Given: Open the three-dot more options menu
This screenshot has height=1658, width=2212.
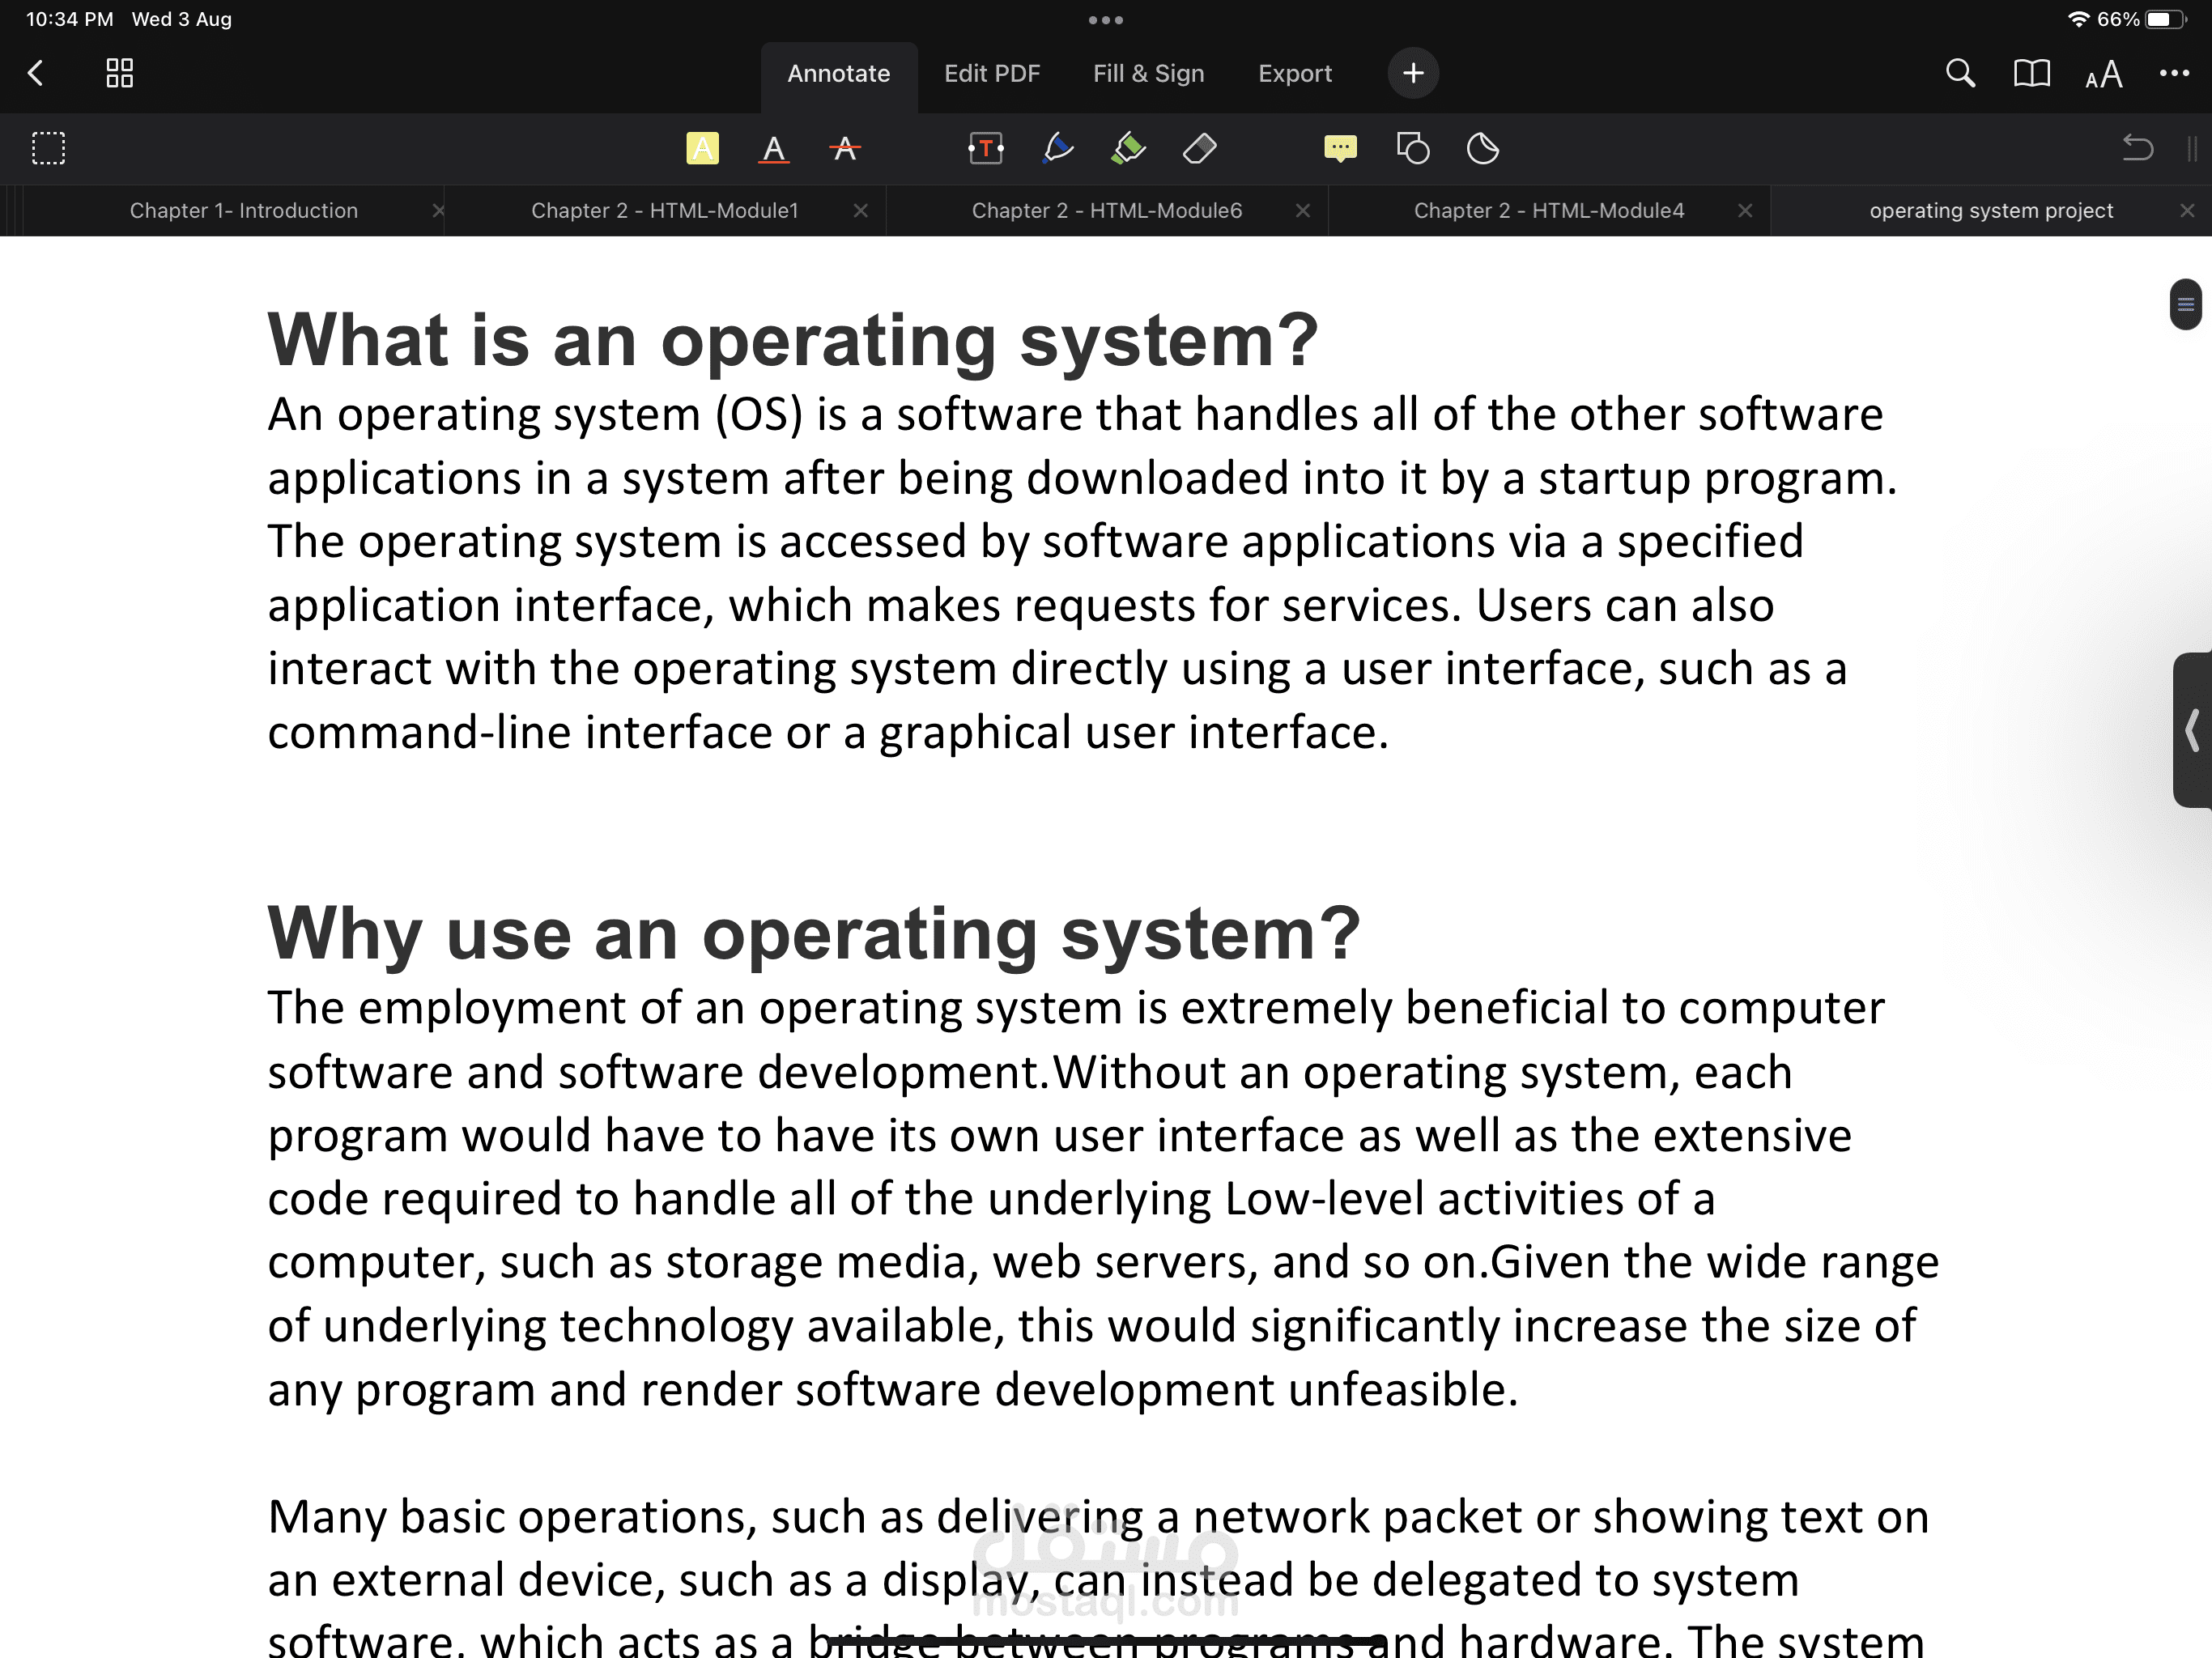Looking at the screenshot, I should 2174,73.
